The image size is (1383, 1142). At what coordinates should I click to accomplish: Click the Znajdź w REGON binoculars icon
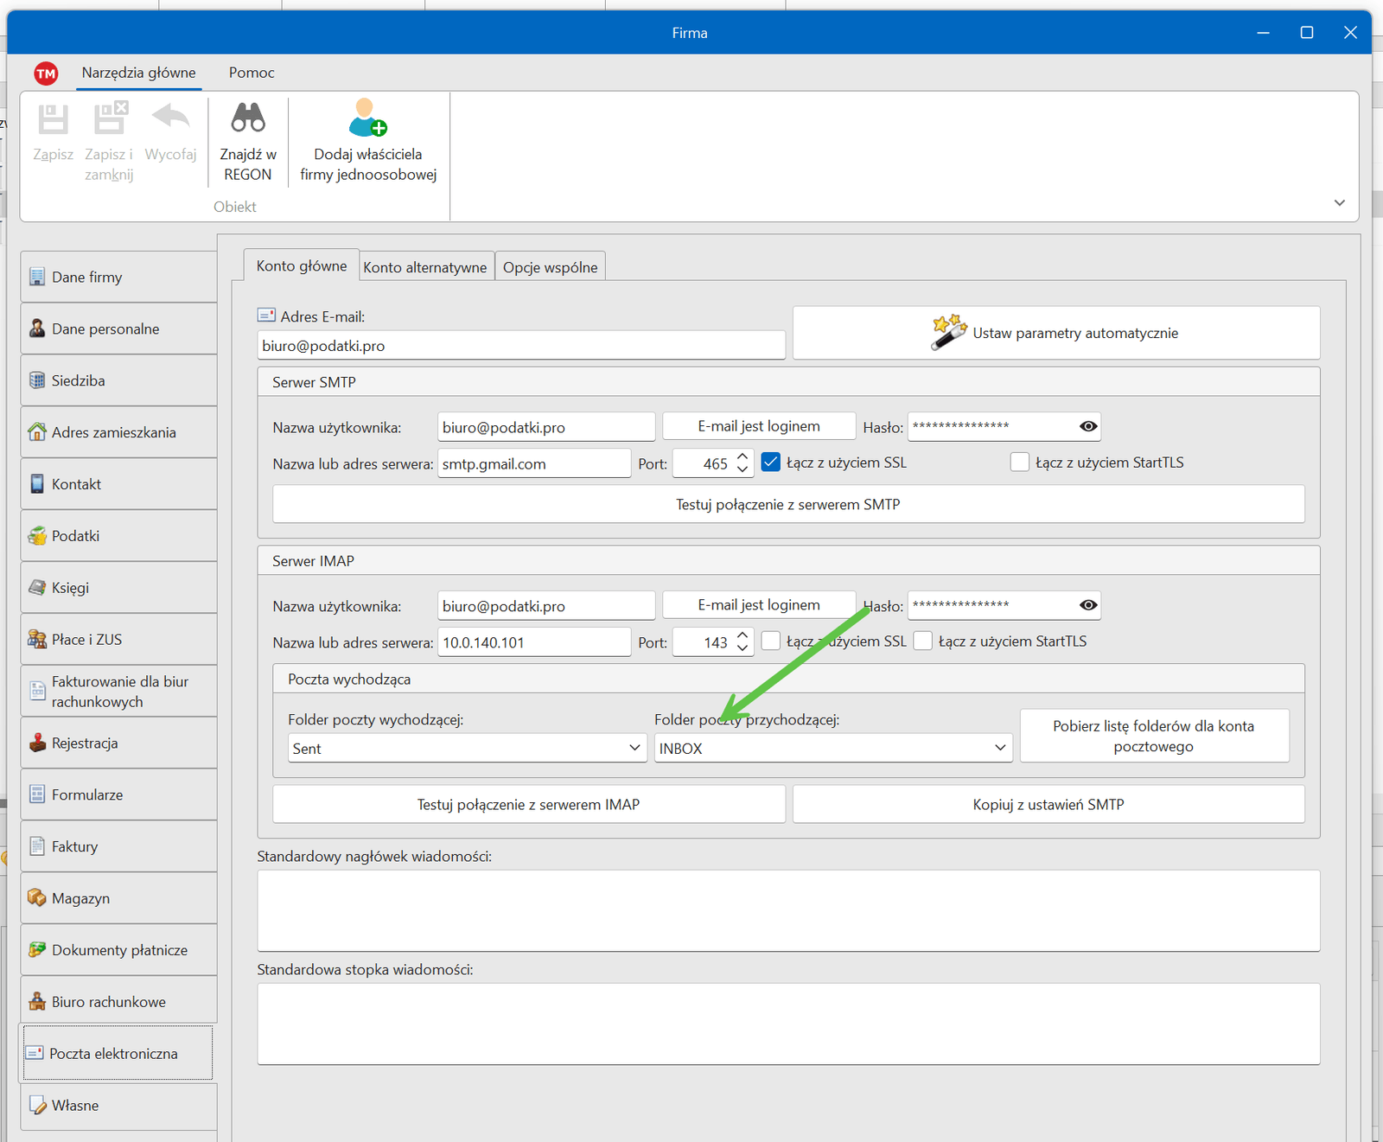248,118
